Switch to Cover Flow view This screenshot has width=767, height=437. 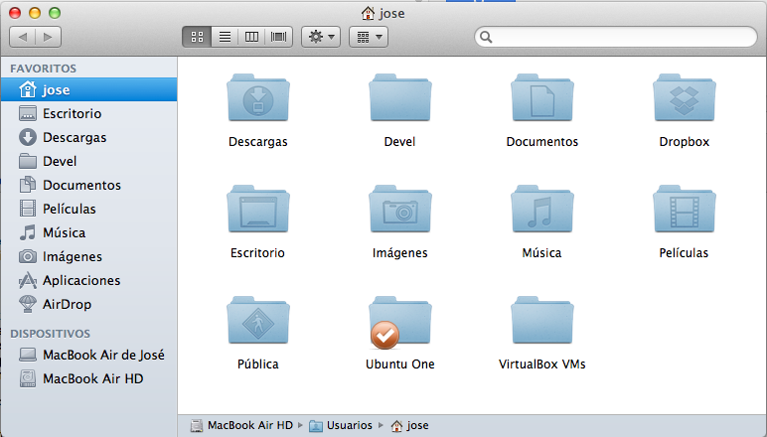point(279,37)
